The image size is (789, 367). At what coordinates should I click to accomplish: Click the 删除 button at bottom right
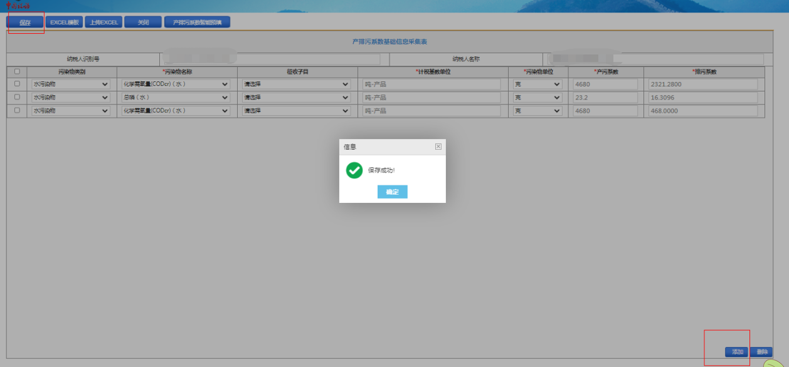761,352
